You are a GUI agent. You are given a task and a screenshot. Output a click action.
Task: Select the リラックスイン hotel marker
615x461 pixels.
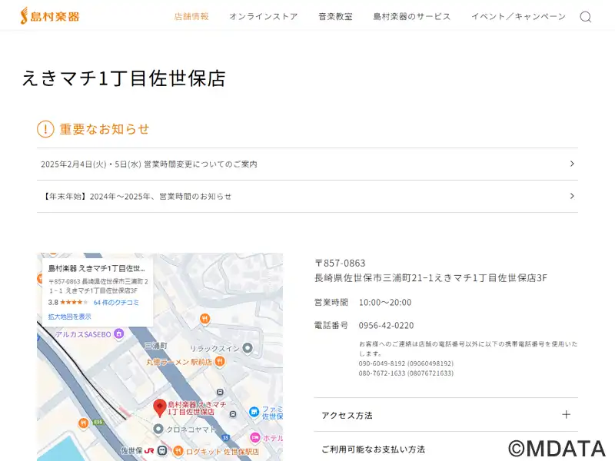[248, 348]
